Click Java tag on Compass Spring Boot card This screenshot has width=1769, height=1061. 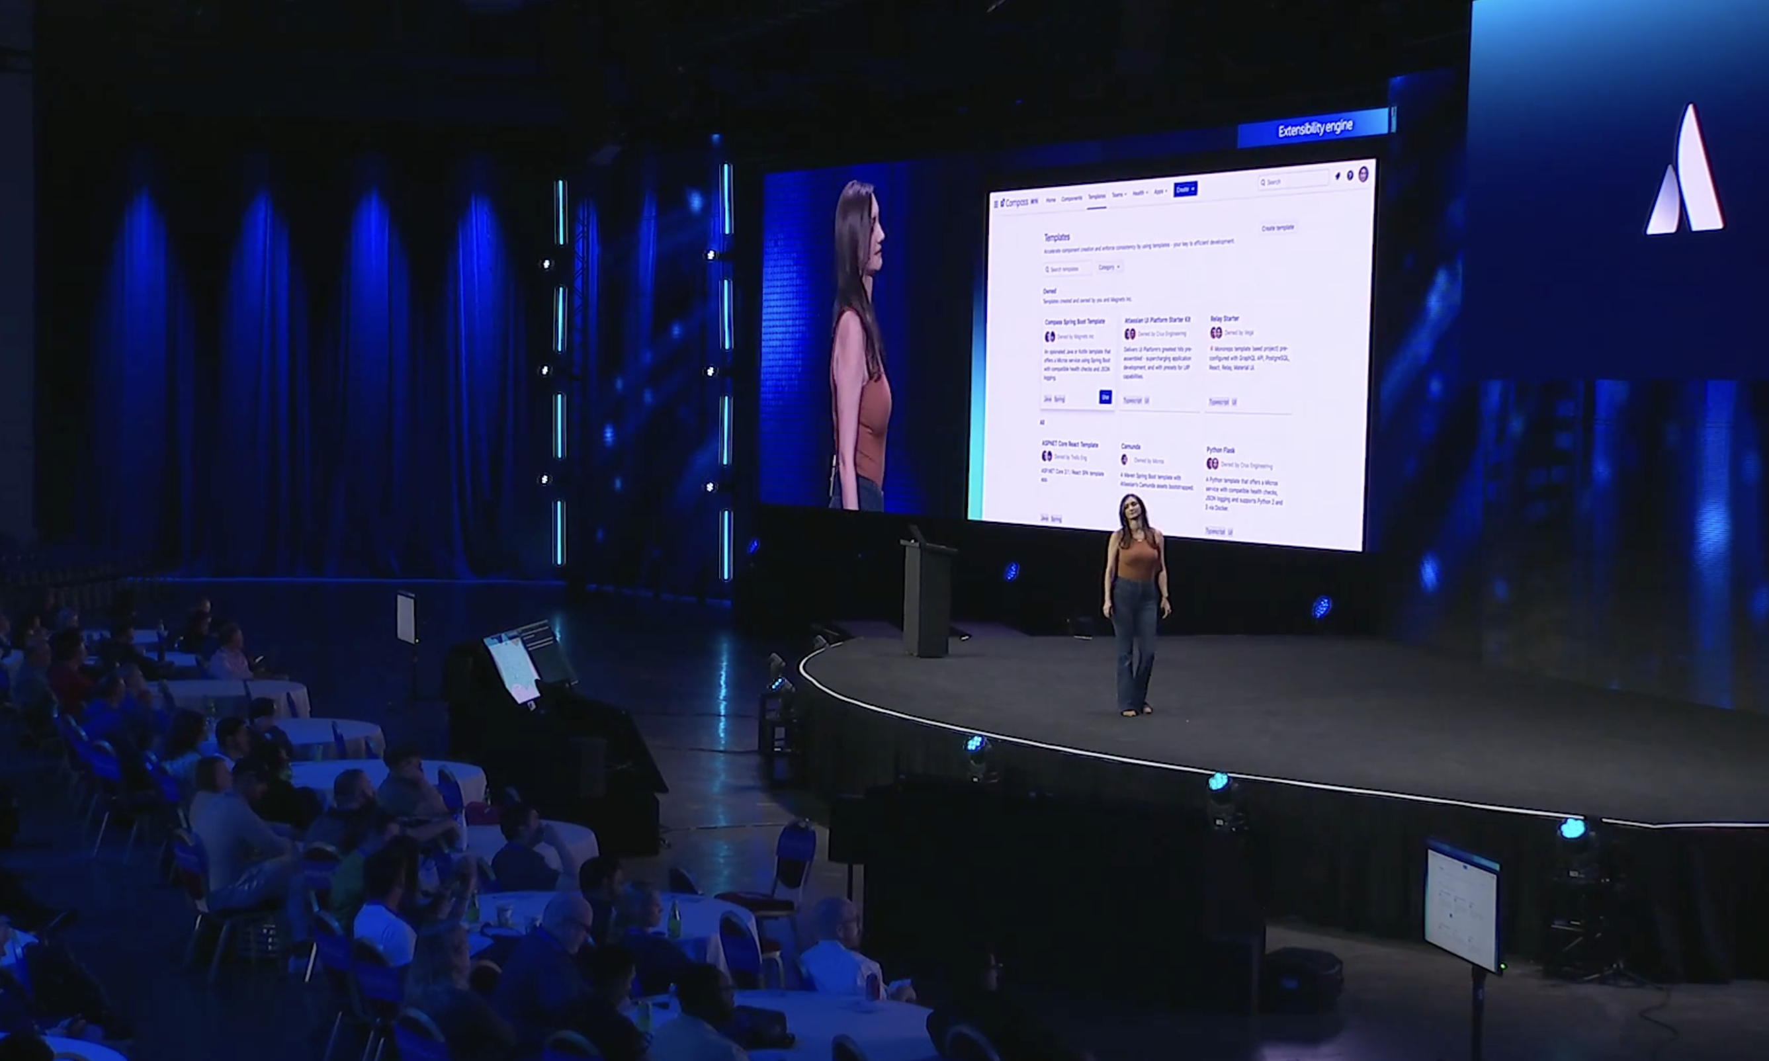tap(1047, 400)
